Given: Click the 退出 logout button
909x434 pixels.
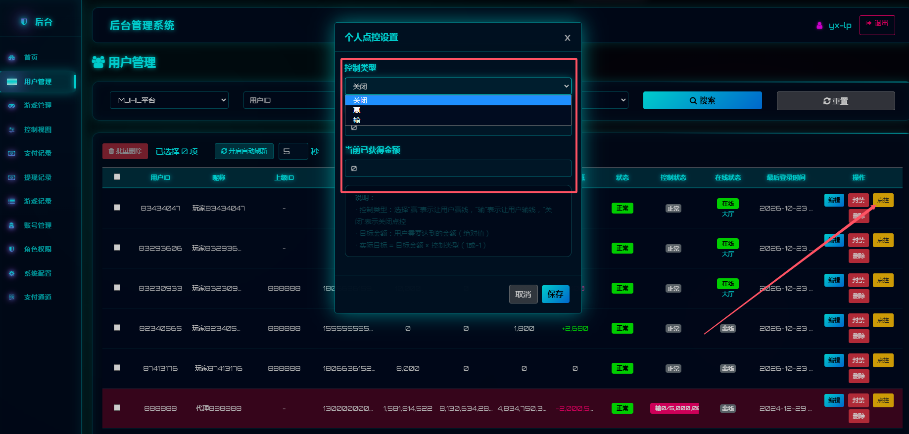Looking at the screenshot, I should (x=877, y=25).
